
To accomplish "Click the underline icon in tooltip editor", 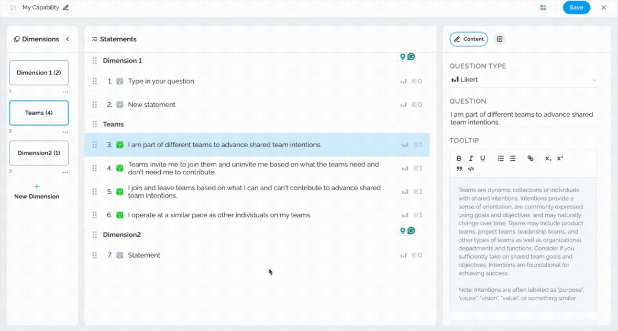I will 482,158.
